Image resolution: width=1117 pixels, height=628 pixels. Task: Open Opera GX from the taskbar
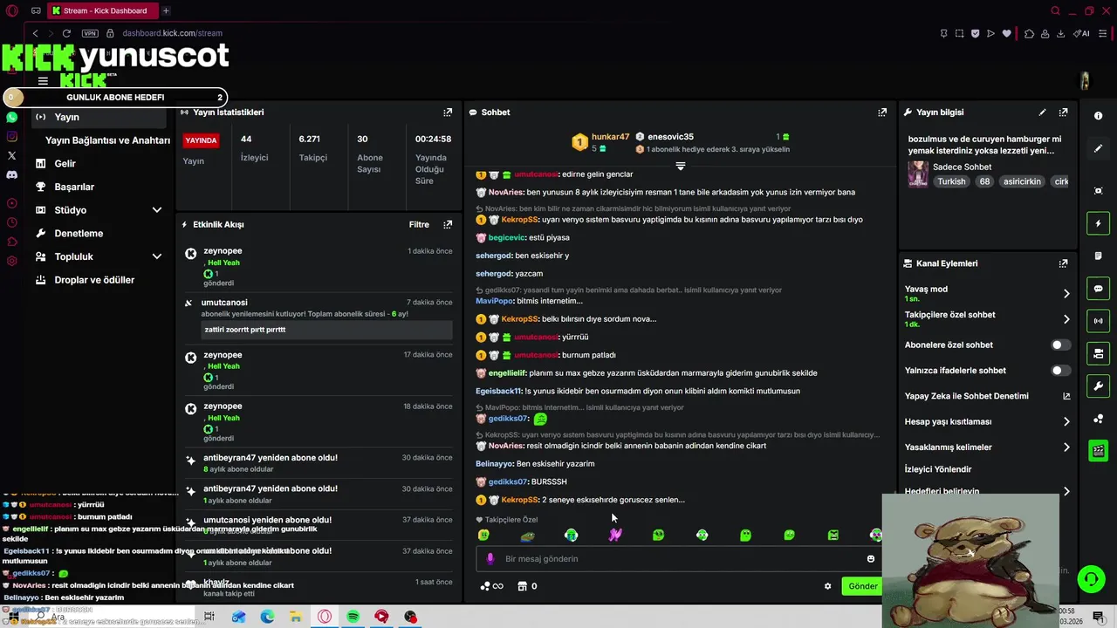click(x=325, y=617)
